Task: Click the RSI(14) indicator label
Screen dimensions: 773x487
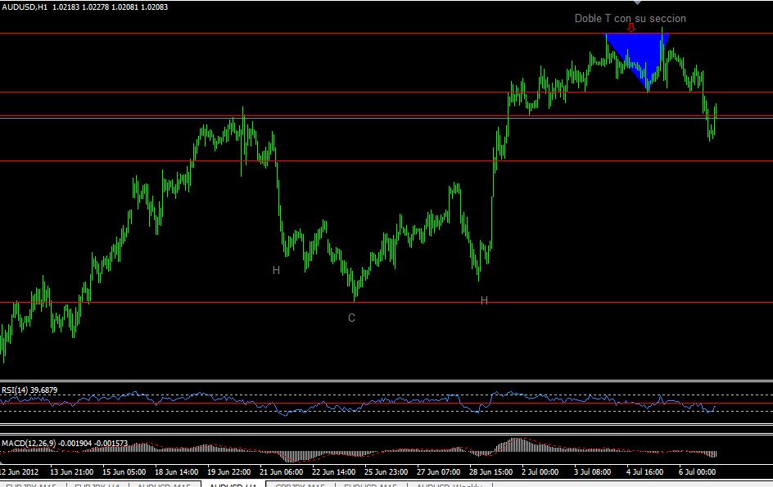Action: click(x=30, y=390)
